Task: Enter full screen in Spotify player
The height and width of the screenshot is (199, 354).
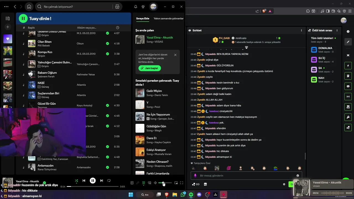Action: tap(182, 183)
